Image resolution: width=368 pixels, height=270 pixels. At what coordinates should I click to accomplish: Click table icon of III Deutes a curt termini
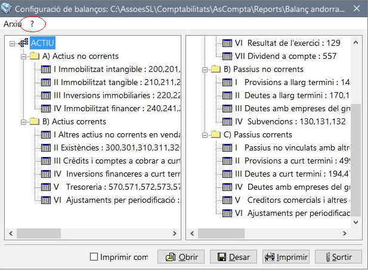coord(227,174)
